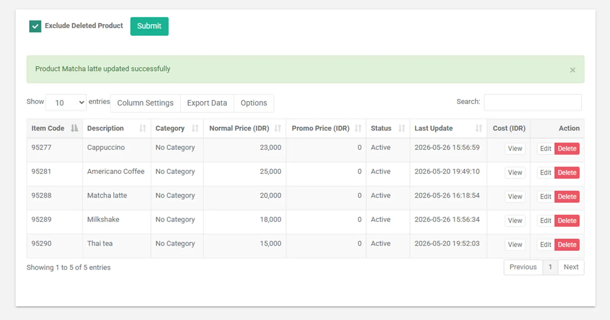Click the Showing 1 to 5 of 5 entries text
The width and height of the screenshot is (610, 320).
click(69, 268)
